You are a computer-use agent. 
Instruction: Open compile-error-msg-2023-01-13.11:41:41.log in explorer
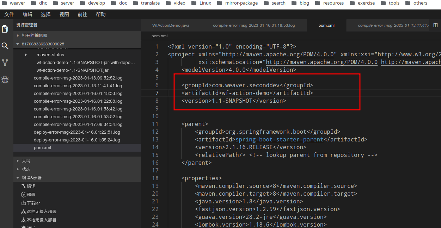78,86
